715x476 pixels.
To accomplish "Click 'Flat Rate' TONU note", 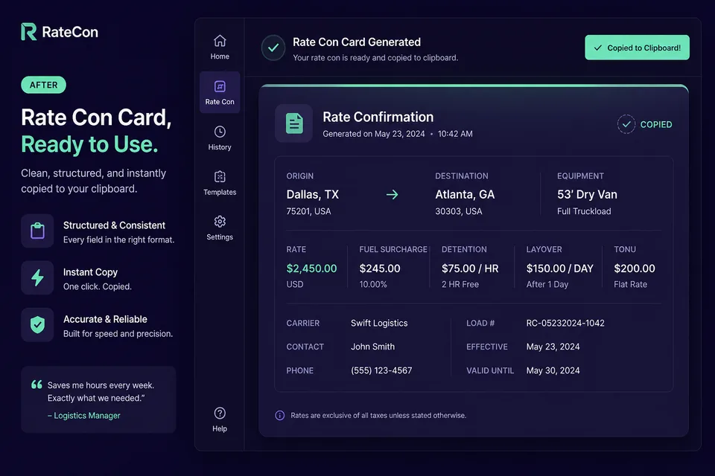I will point(630,284).
